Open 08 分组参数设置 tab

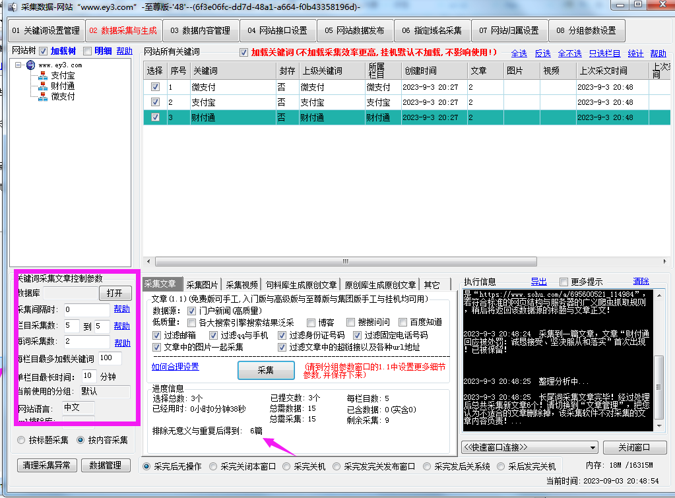[x=587, y=30]
